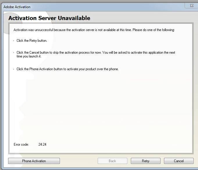
Task: Click the 'Error code:' label
Action: click(21, 144)
